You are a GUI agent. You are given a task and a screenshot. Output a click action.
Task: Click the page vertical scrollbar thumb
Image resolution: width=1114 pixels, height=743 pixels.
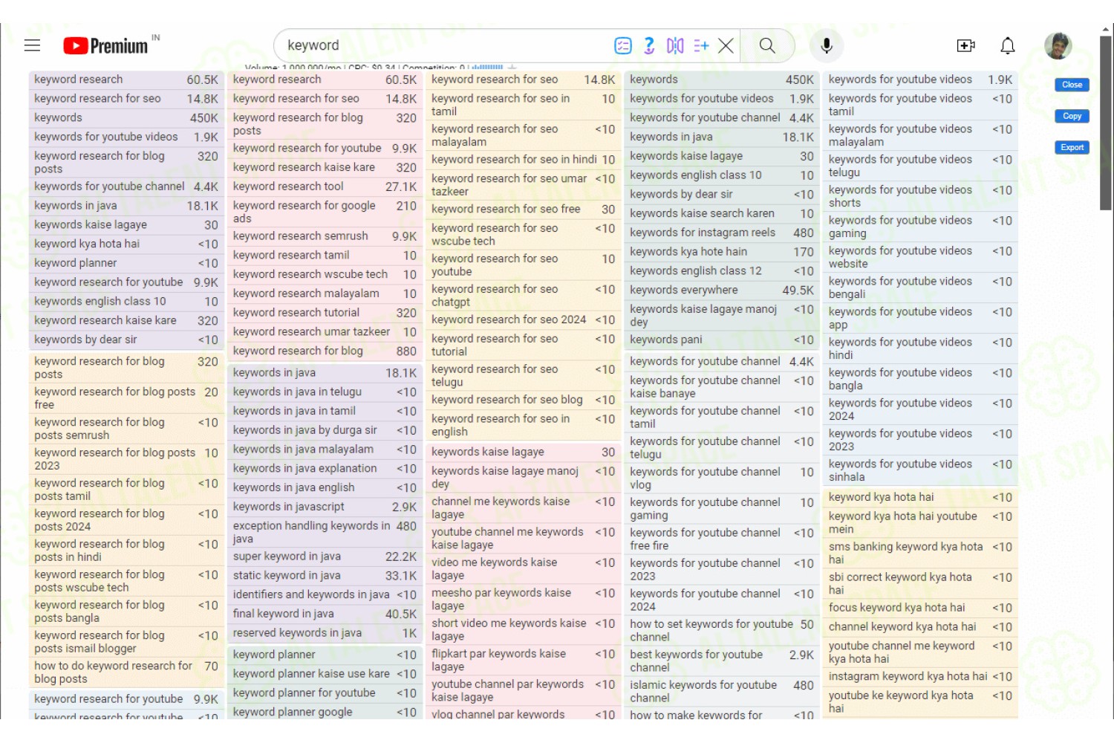[x=1106, y=123]
